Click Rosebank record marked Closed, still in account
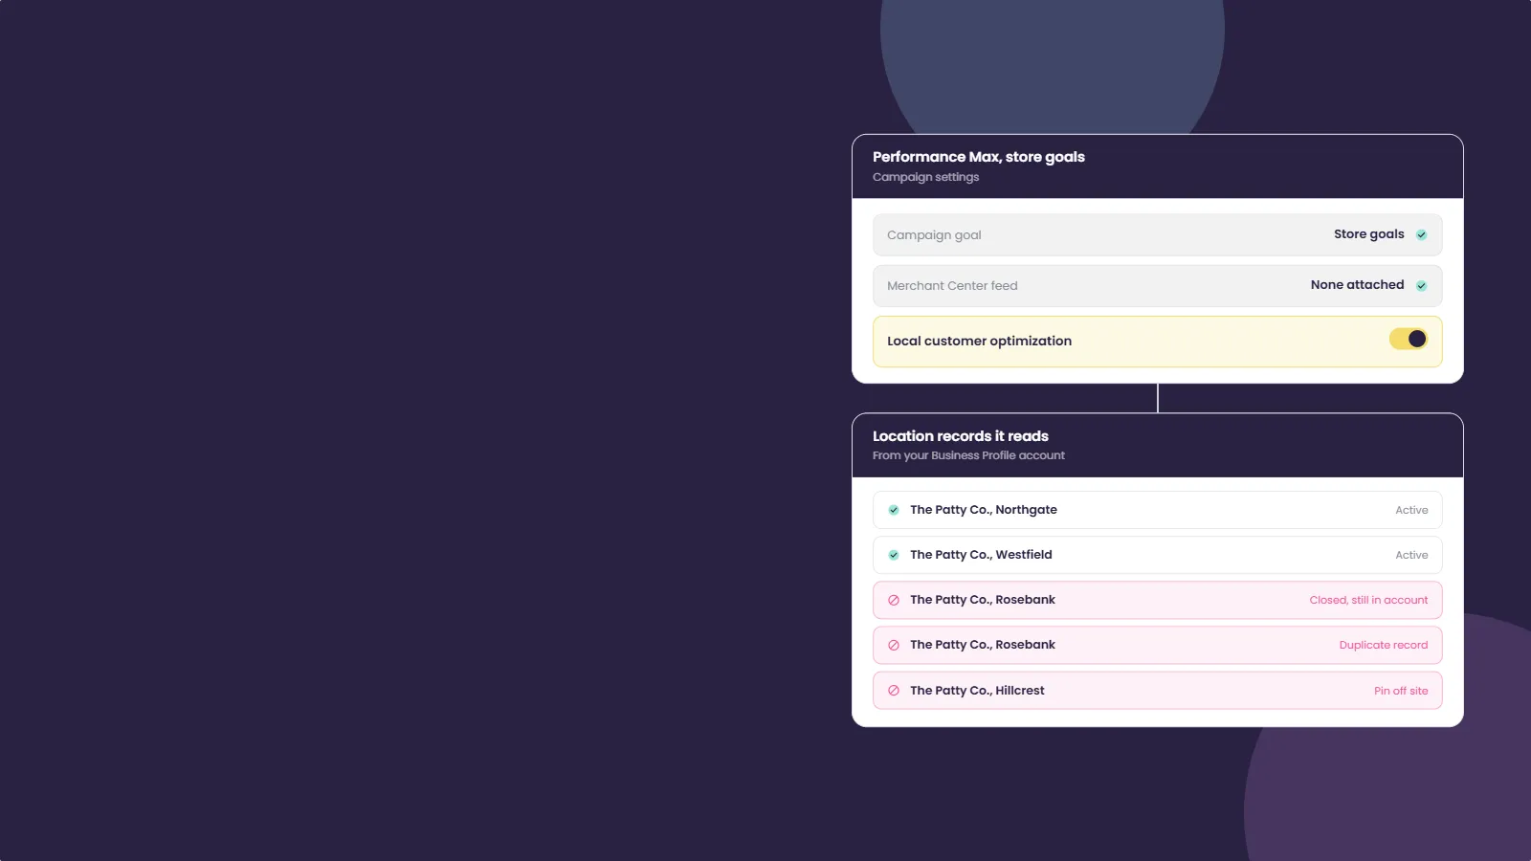The height and width of the screenshot is (861, 1531). 1158,600
